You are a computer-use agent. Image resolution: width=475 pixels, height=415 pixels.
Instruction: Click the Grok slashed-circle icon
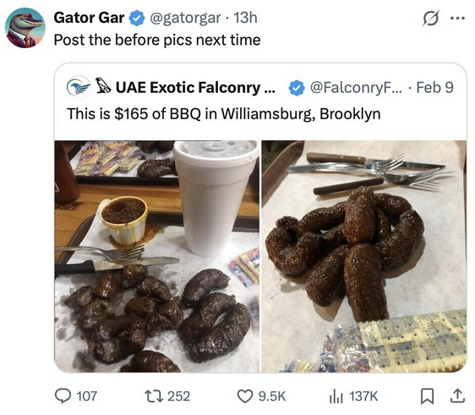pos(431,19)
